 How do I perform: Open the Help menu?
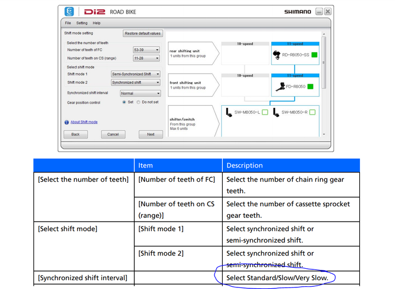[x=97, y=23]
